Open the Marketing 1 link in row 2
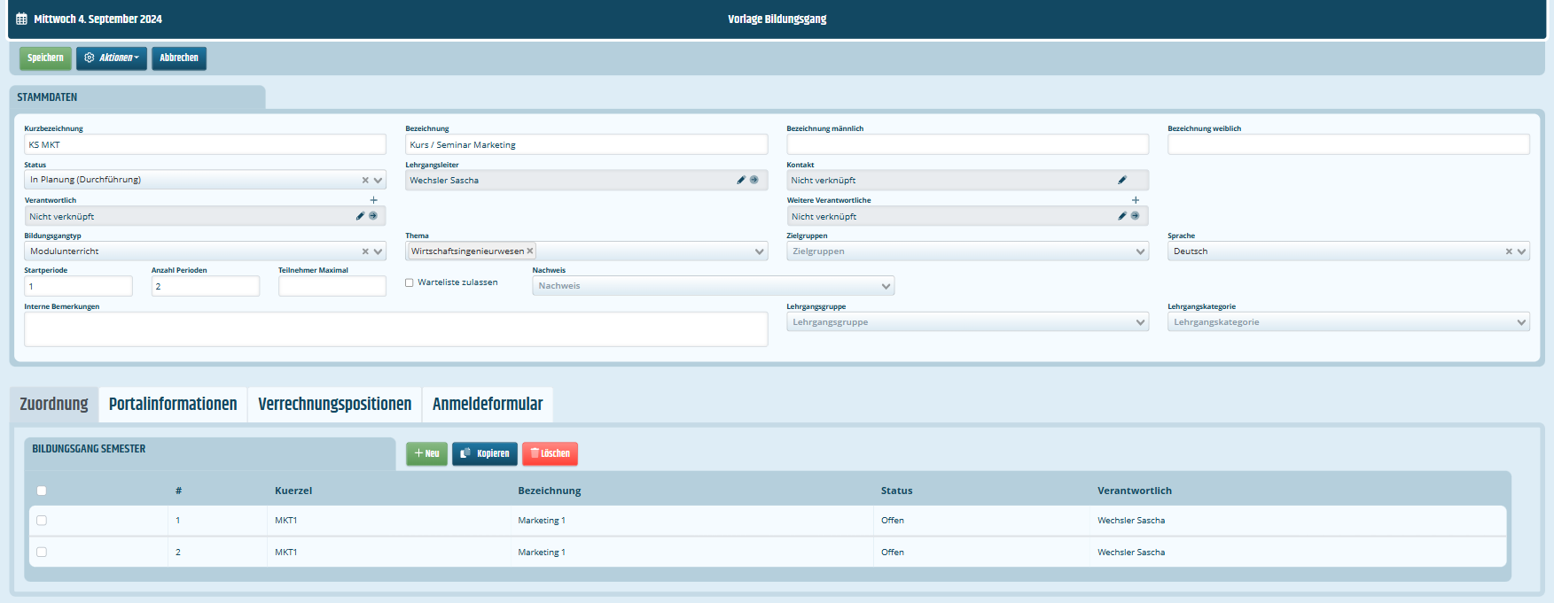This screenshot has width=1554, height=603. 542,553
